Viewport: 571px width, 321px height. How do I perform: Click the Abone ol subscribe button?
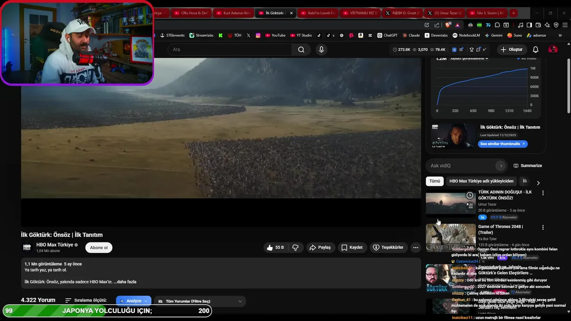click(x=99, y=247)
